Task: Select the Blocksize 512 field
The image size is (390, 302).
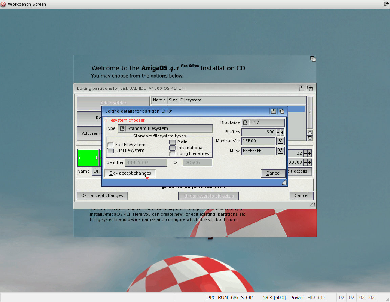Action: 263,122
